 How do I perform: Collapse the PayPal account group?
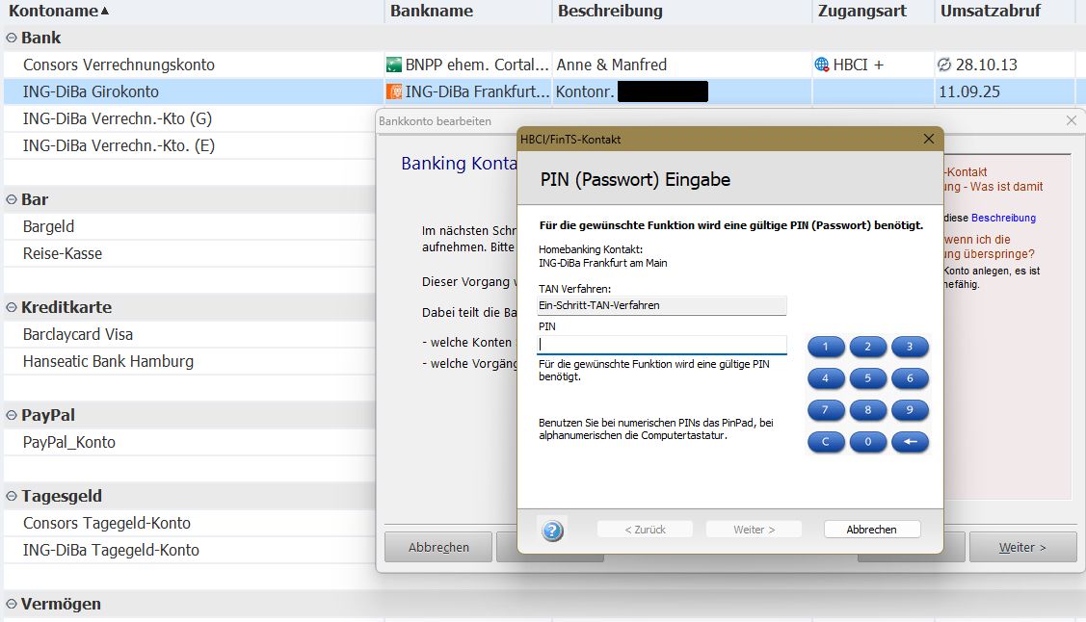[12, 415]
